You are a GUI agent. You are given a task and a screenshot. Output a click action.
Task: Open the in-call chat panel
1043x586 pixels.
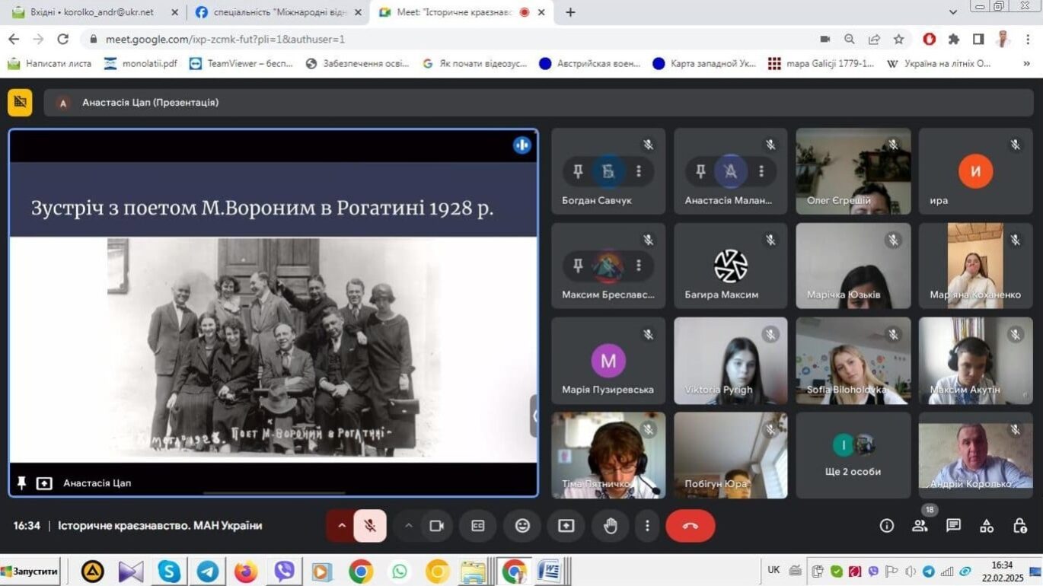pos(953,525)
